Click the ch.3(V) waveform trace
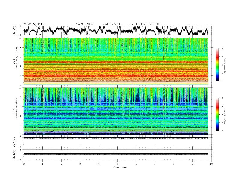The width and height of the screenshot is (238, 184). click(x=116, y=138)
